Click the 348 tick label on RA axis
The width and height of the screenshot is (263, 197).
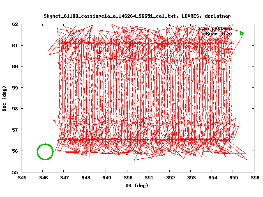click(x=85, y=178)
